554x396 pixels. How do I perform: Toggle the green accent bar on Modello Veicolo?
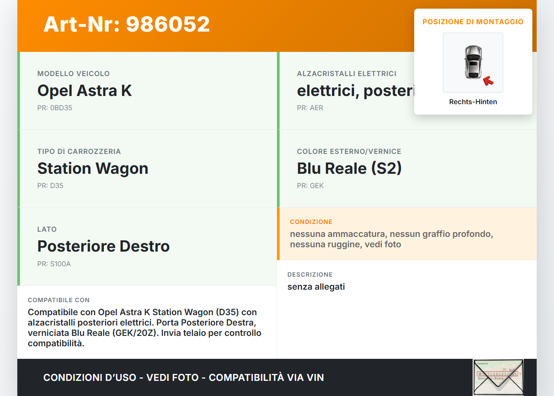point(18,90)
